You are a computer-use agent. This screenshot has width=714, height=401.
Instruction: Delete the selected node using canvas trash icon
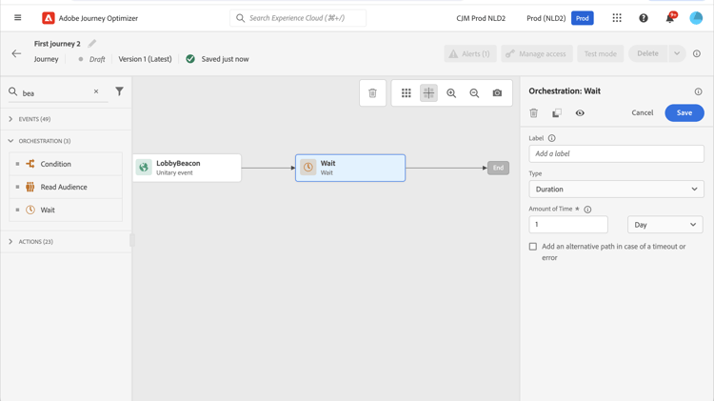coord(372,93)
